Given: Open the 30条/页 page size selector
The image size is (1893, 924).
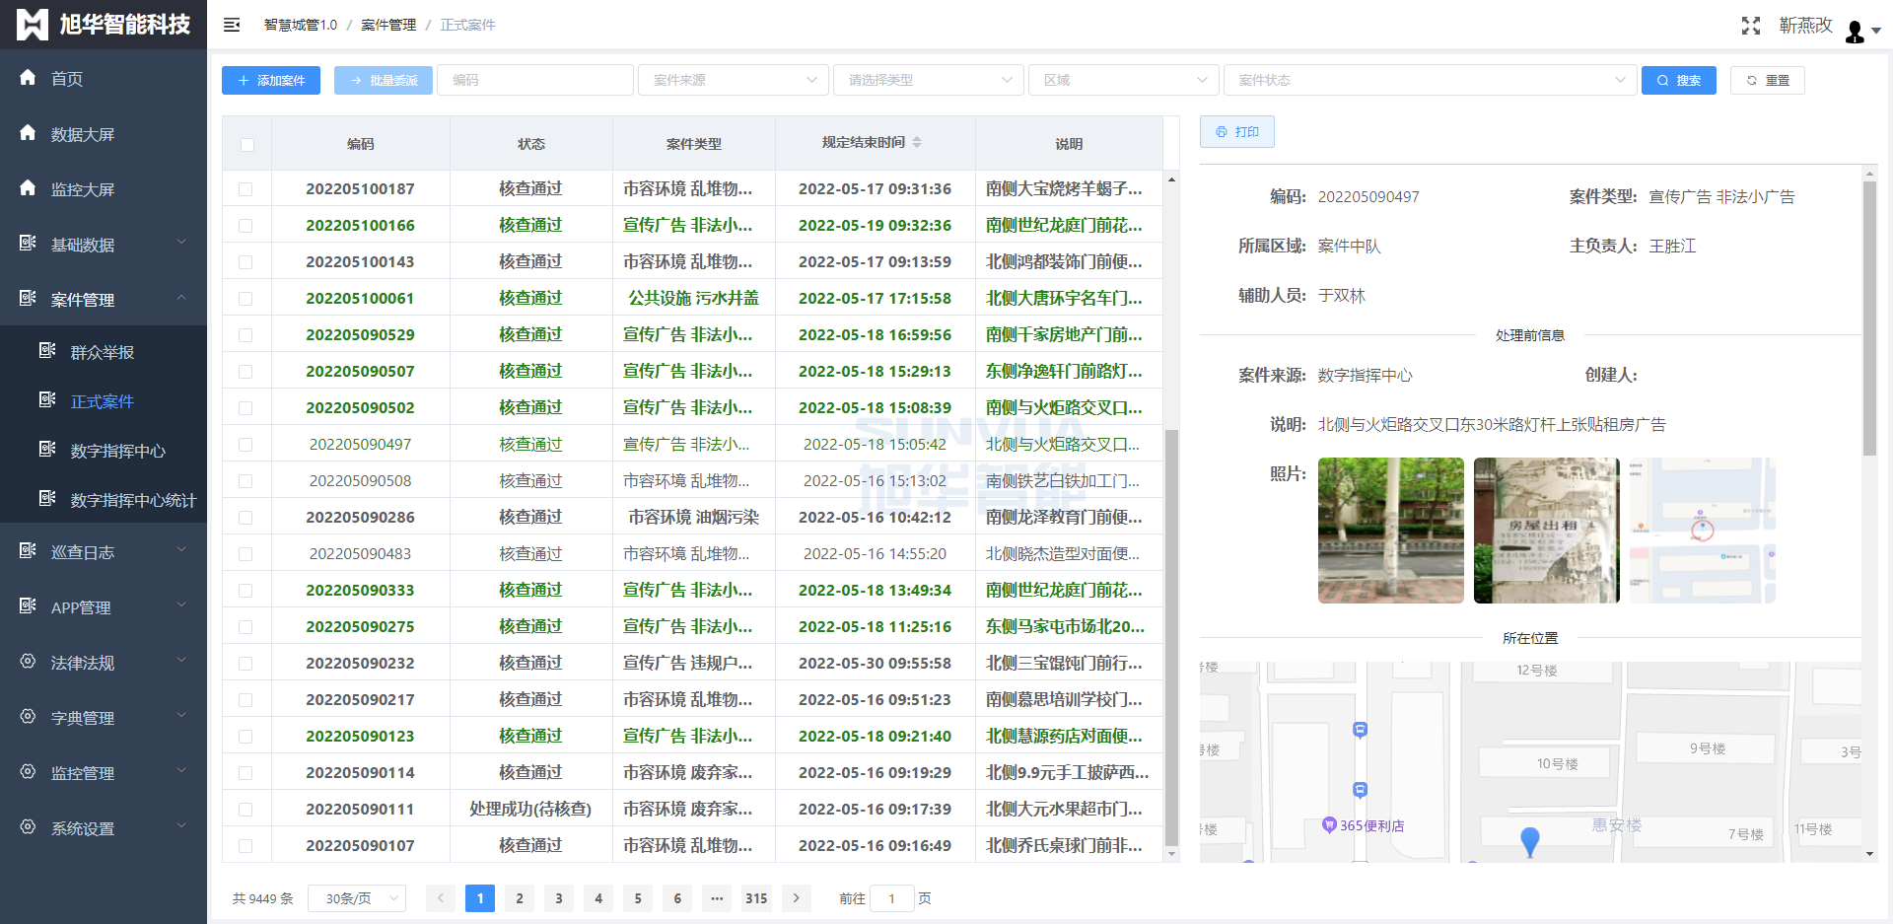Looking at the screenshot, I should [357, 898].
